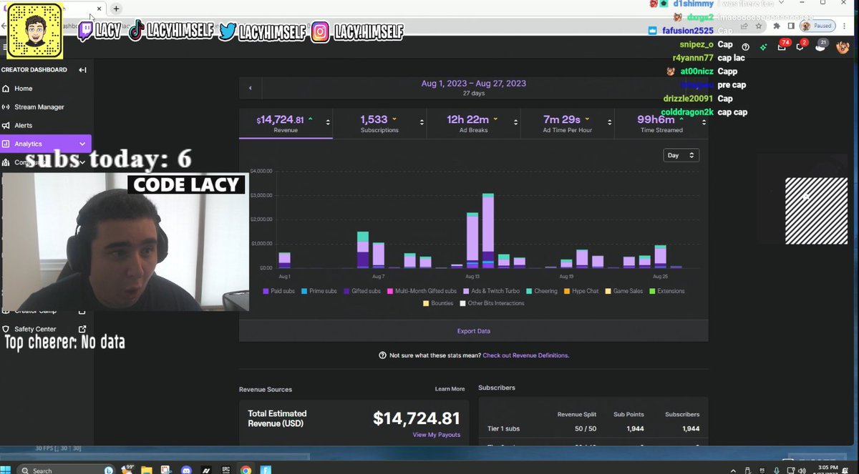Screen dimensions: 859x474
Task: Select the Time Streamed stat tab
Action: 661,124
